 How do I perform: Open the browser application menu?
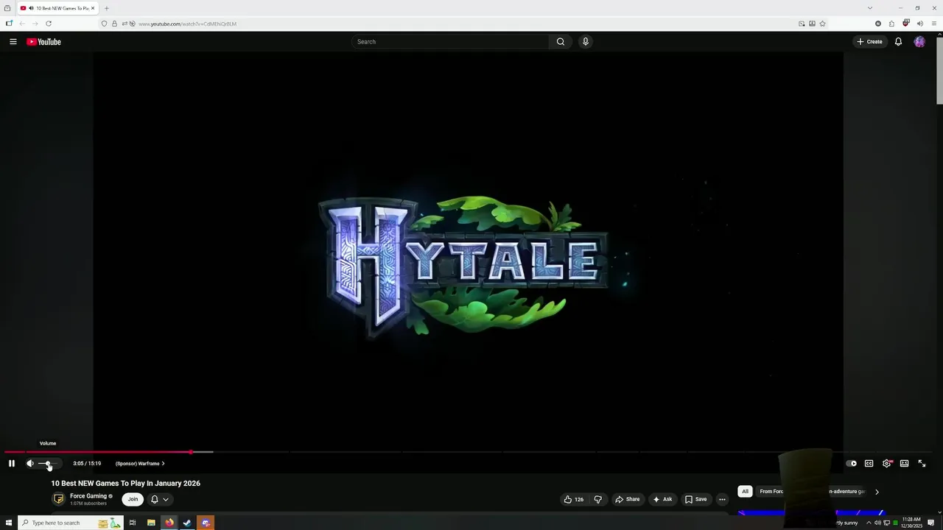pos(933,24)
